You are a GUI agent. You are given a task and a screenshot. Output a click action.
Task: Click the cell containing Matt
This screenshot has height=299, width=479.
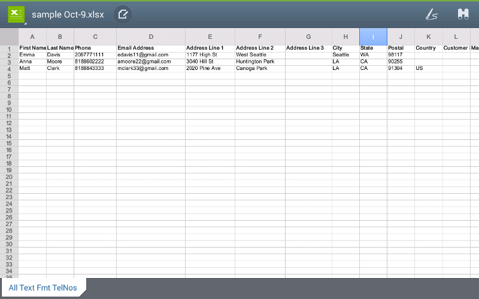click(32, 68)
